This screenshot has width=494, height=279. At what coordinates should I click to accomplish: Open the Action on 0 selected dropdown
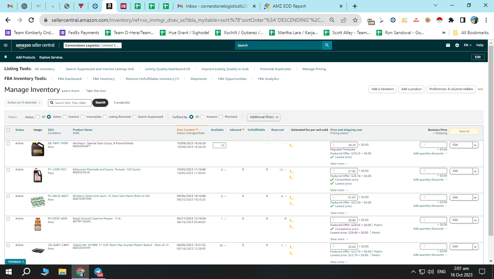point(24,102)
